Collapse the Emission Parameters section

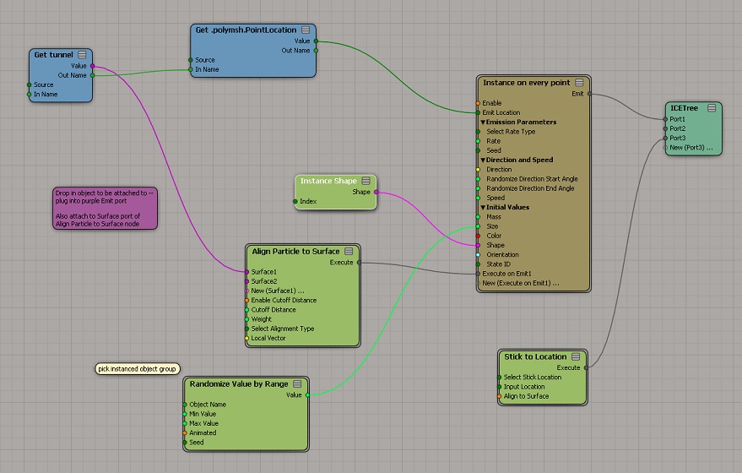(483, 122)
